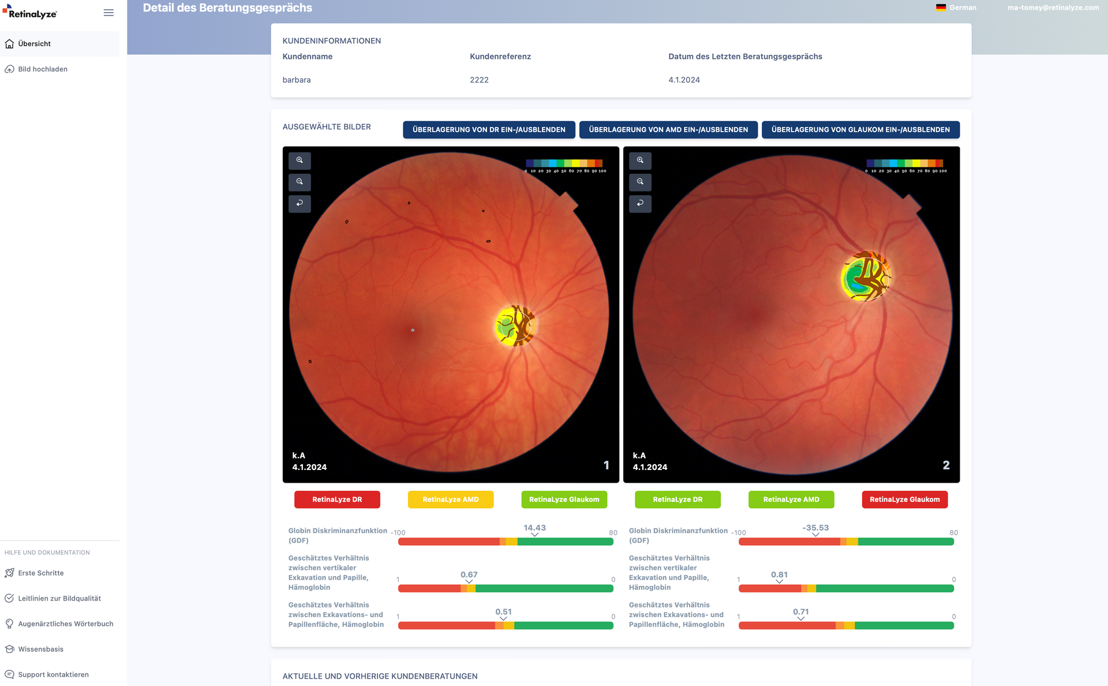
Task: Open Augenärztliches Wörterbuch
Action: pos(60,624)
